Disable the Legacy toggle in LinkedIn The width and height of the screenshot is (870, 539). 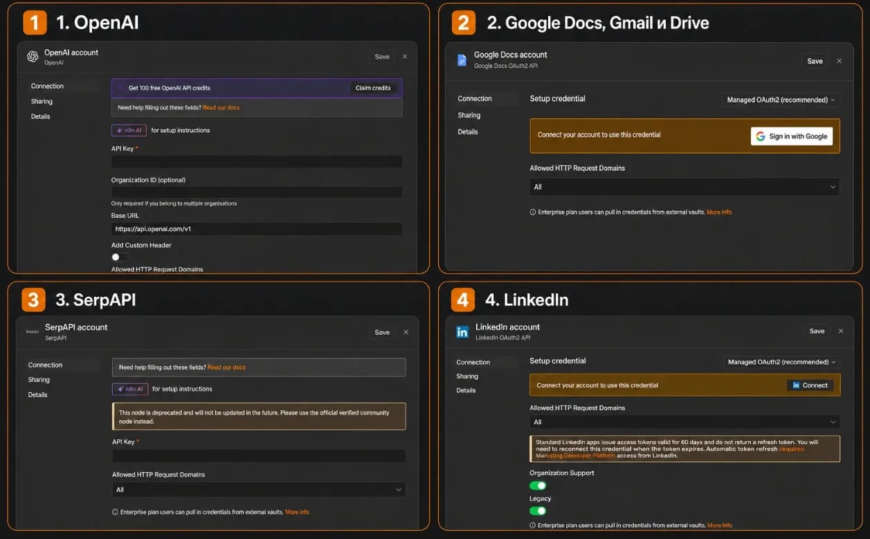pyautogui.click(x=538, y=511)
